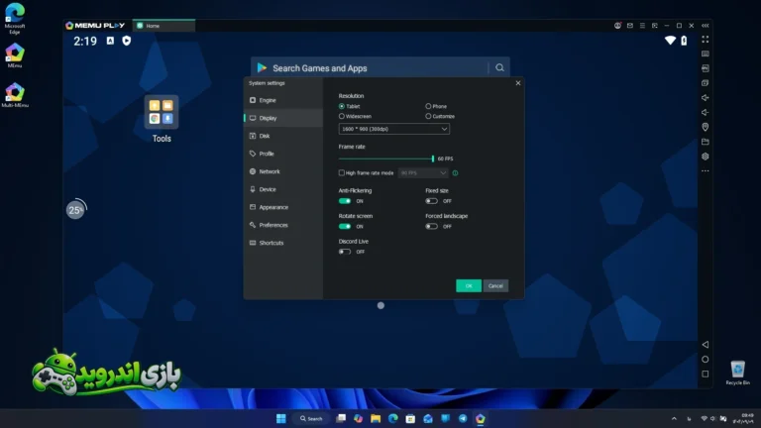The height and width of the screenshot is (428, 761).
Task: Open the Recycle Bin on the desktop
Action: point(737,373)
